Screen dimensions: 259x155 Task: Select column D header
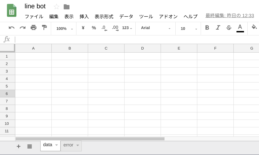(143, 48)
